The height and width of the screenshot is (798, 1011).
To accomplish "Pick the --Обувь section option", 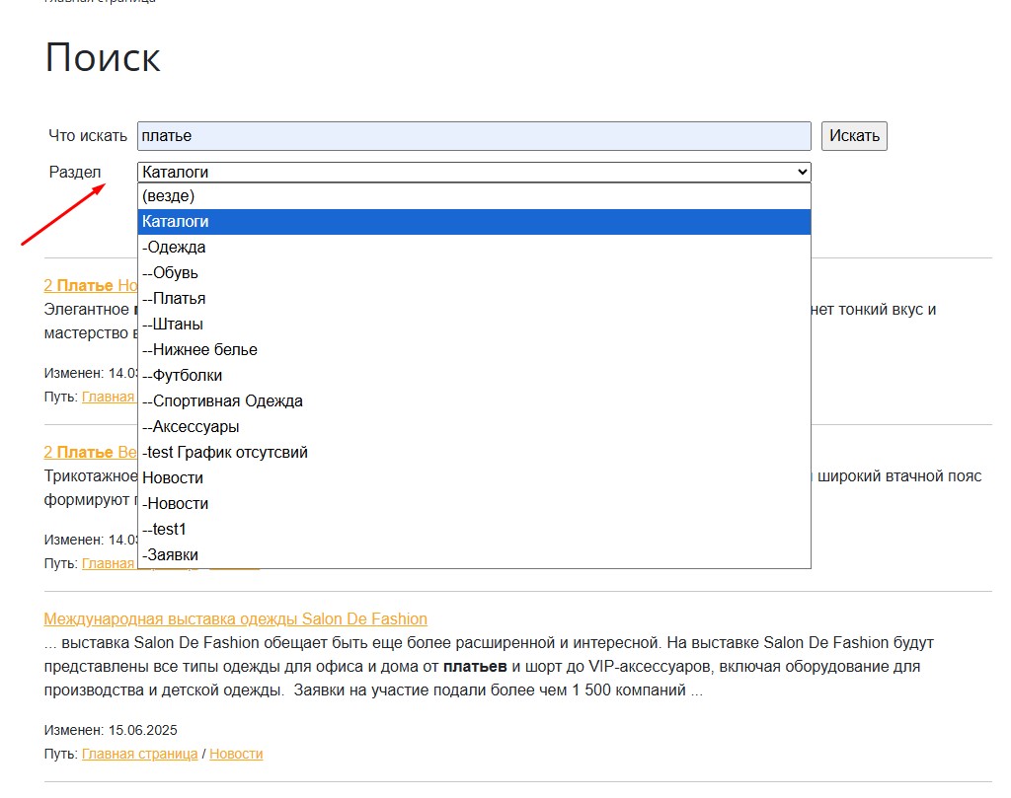I will pos(171,273).
